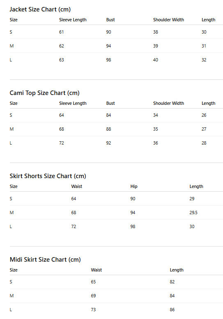Click the Skirt Shorts Size Chart heading

48,176
